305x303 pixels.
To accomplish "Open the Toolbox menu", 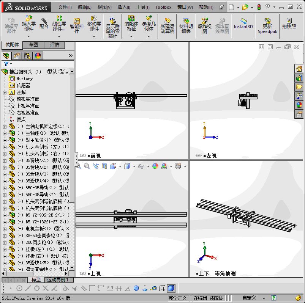I will click(163, 7).
